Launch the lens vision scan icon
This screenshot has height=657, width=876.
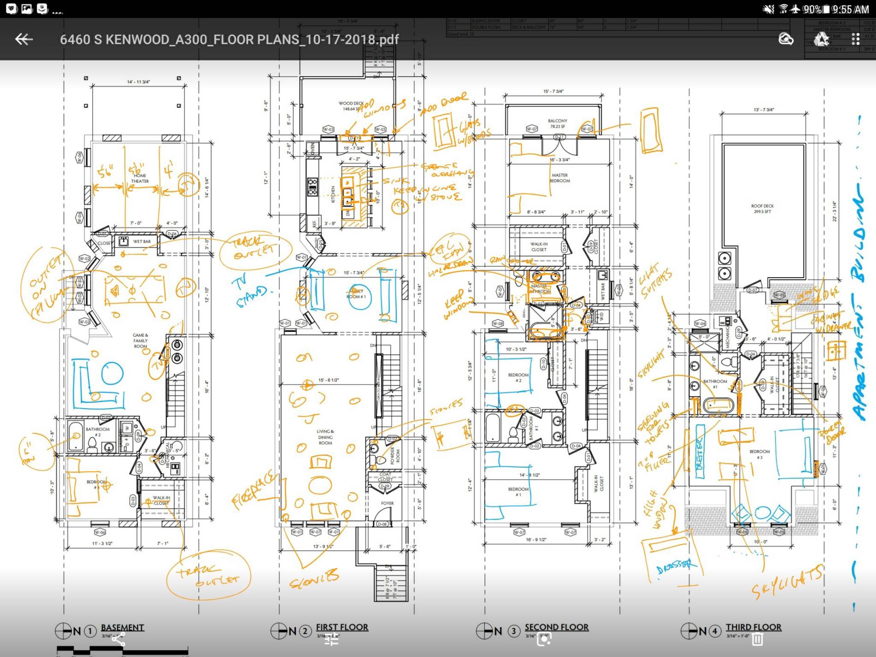pyautogui.click(x=544, y=639)
